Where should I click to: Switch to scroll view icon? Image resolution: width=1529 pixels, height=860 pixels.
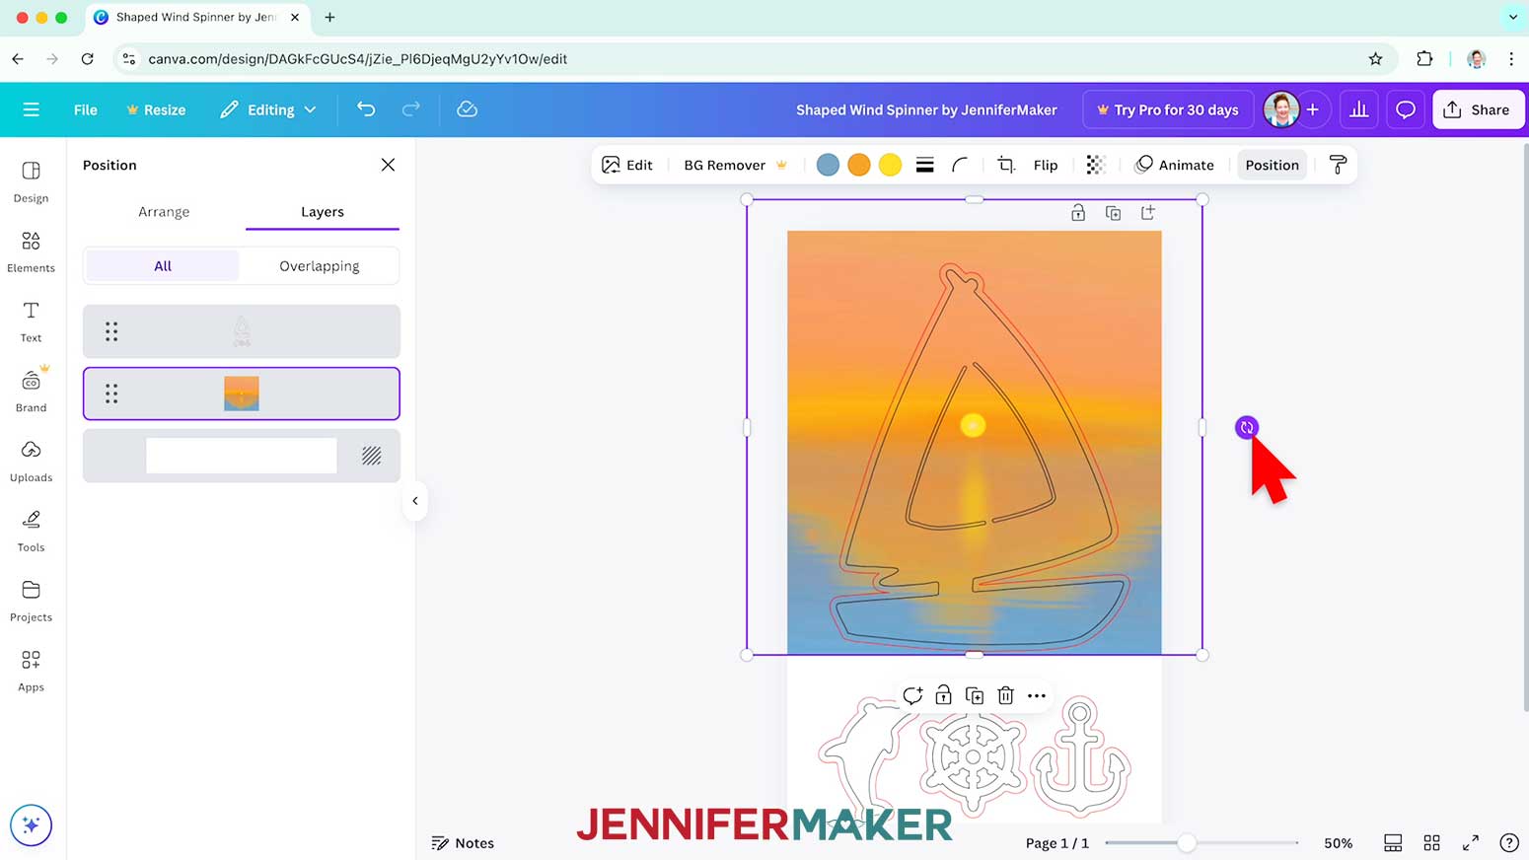pos(1393,843)
